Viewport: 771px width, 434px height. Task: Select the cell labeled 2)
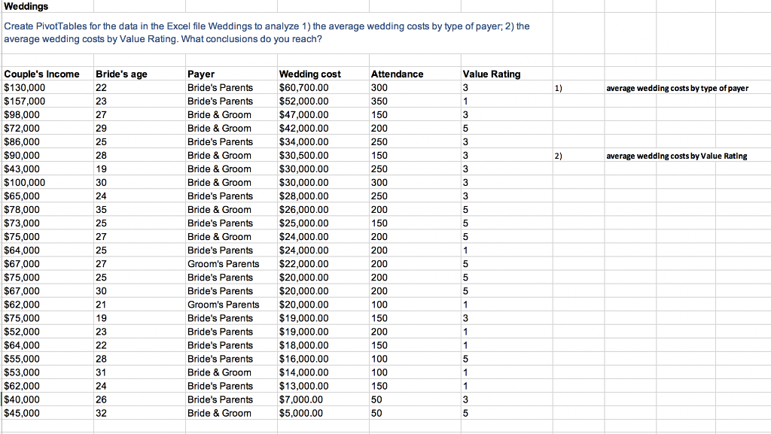point(559,155)
